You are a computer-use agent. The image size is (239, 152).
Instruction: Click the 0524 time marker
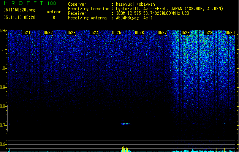click(94, 33)
